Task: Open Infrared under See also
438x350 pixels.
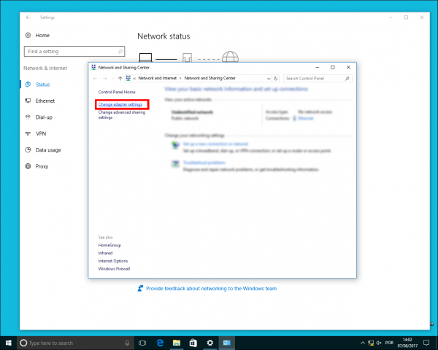Action: (105, 253)
